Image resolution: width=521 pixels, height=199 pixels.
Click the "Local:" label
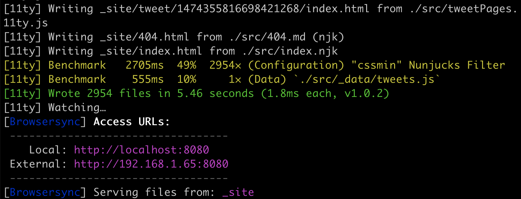pos(48,150)
